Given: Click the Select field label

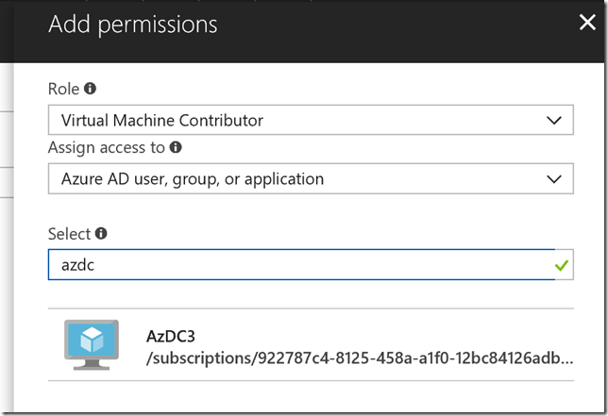Looking at the screenshot, I should pyautogui.click(x=69, y=233).
